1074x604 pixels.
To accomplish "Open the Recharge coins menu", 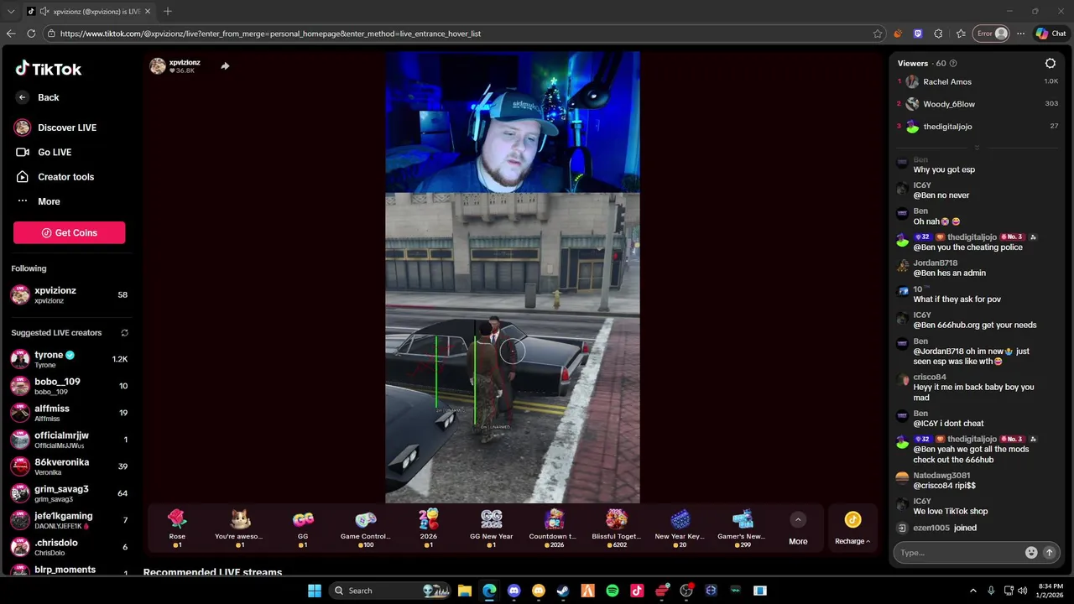I will point(852,528).
